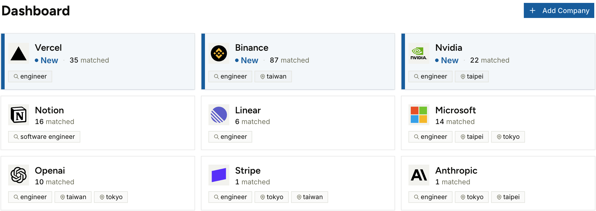The width and height of the screenshot is (596, 211).
Task: Click the Linear logo icon
Action: [219, 115]
